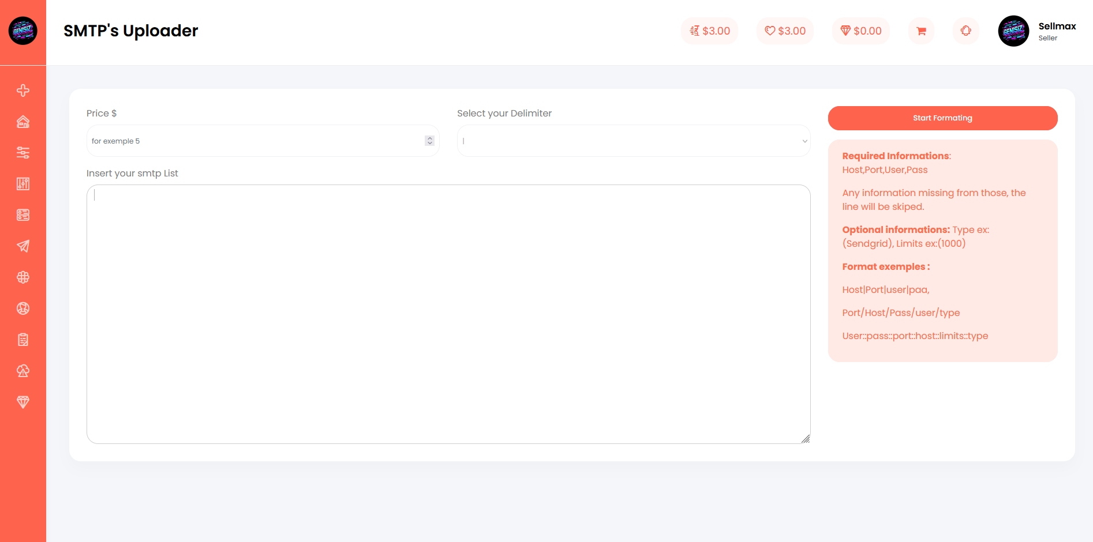Click the vertical equalizer sidebar icon
Viewport: 1093px width, 542px height.
coord(23,184)
